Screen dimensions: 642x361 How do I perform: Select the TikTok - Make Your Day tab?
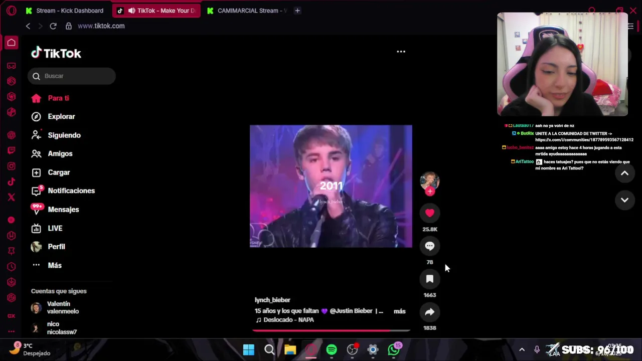pyautogui.click(x=156, y=11)
